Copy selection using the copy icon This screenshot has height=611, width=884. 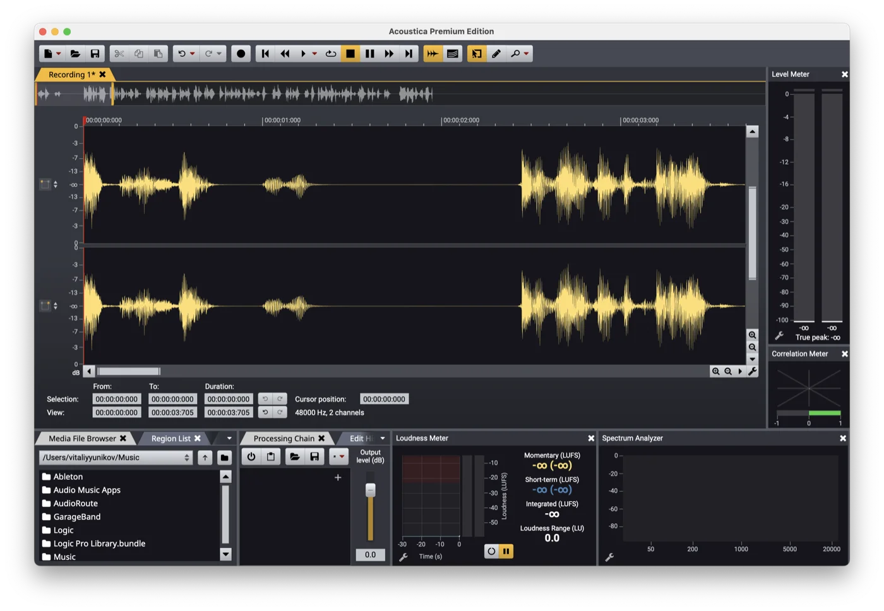139,54
